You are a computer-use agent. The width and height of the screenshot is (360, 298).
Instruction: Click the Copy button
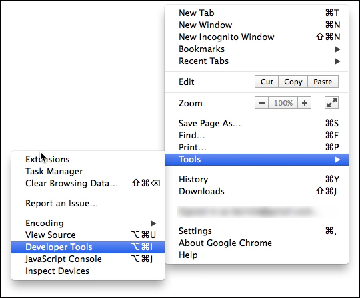(x=293, y=82)
